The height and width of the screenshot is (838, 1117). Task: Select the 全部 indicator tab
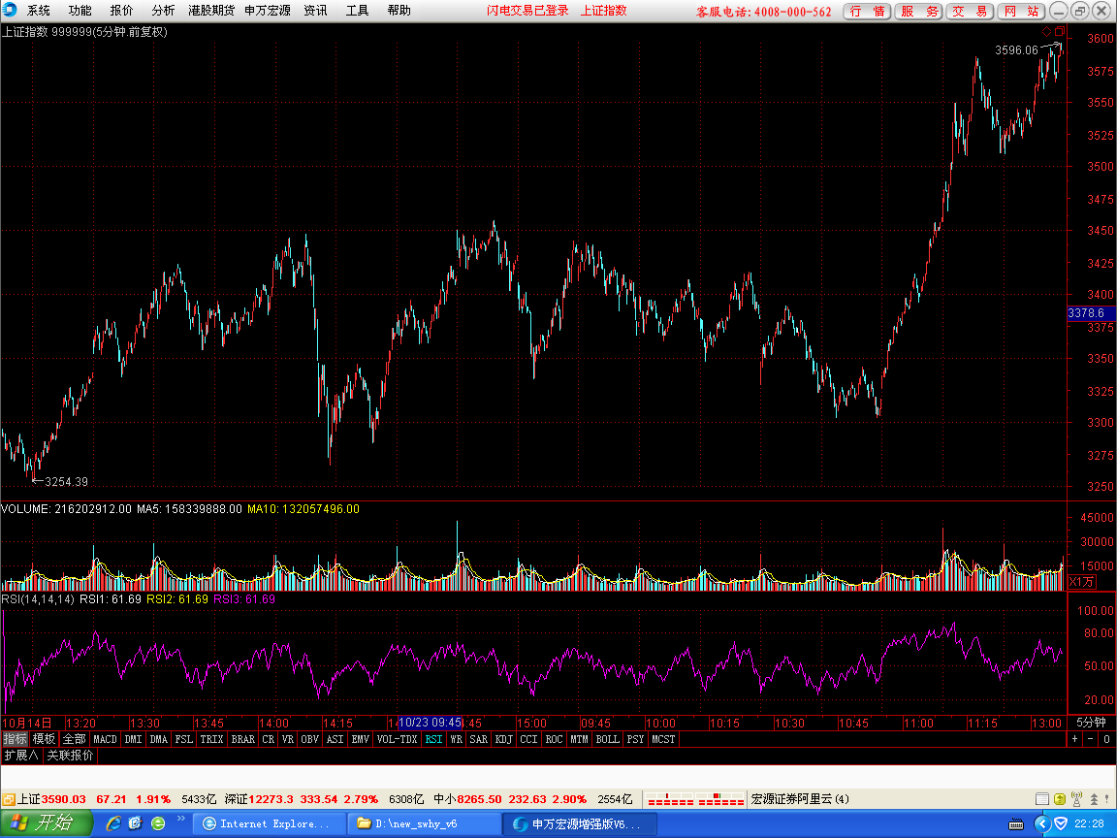click(x=74, y=739)
